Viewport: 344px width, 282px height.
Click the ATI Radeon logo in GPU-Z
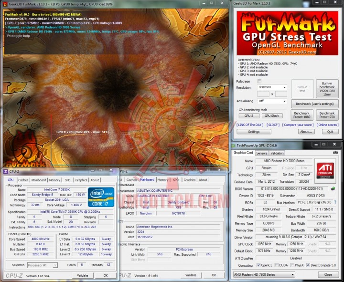coord(325,171)
